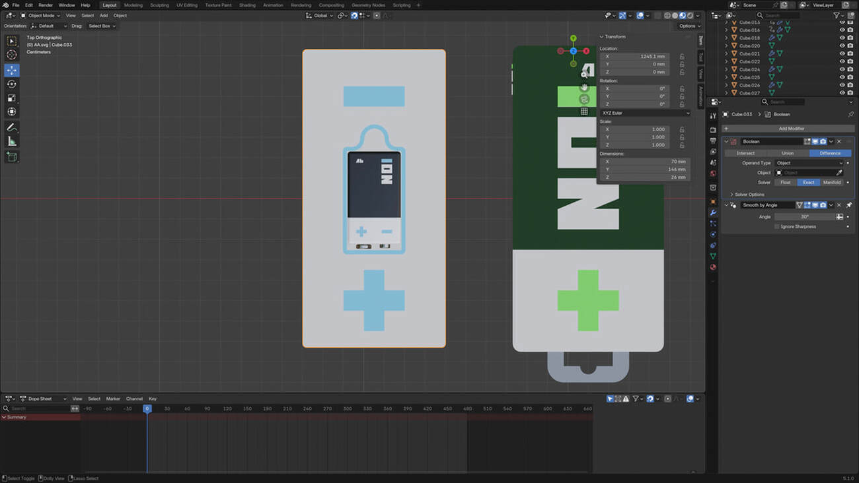The height and width of the screenshot is (483, 859).
Task: Click the Location X value field
Action: [x=635, y=57]
